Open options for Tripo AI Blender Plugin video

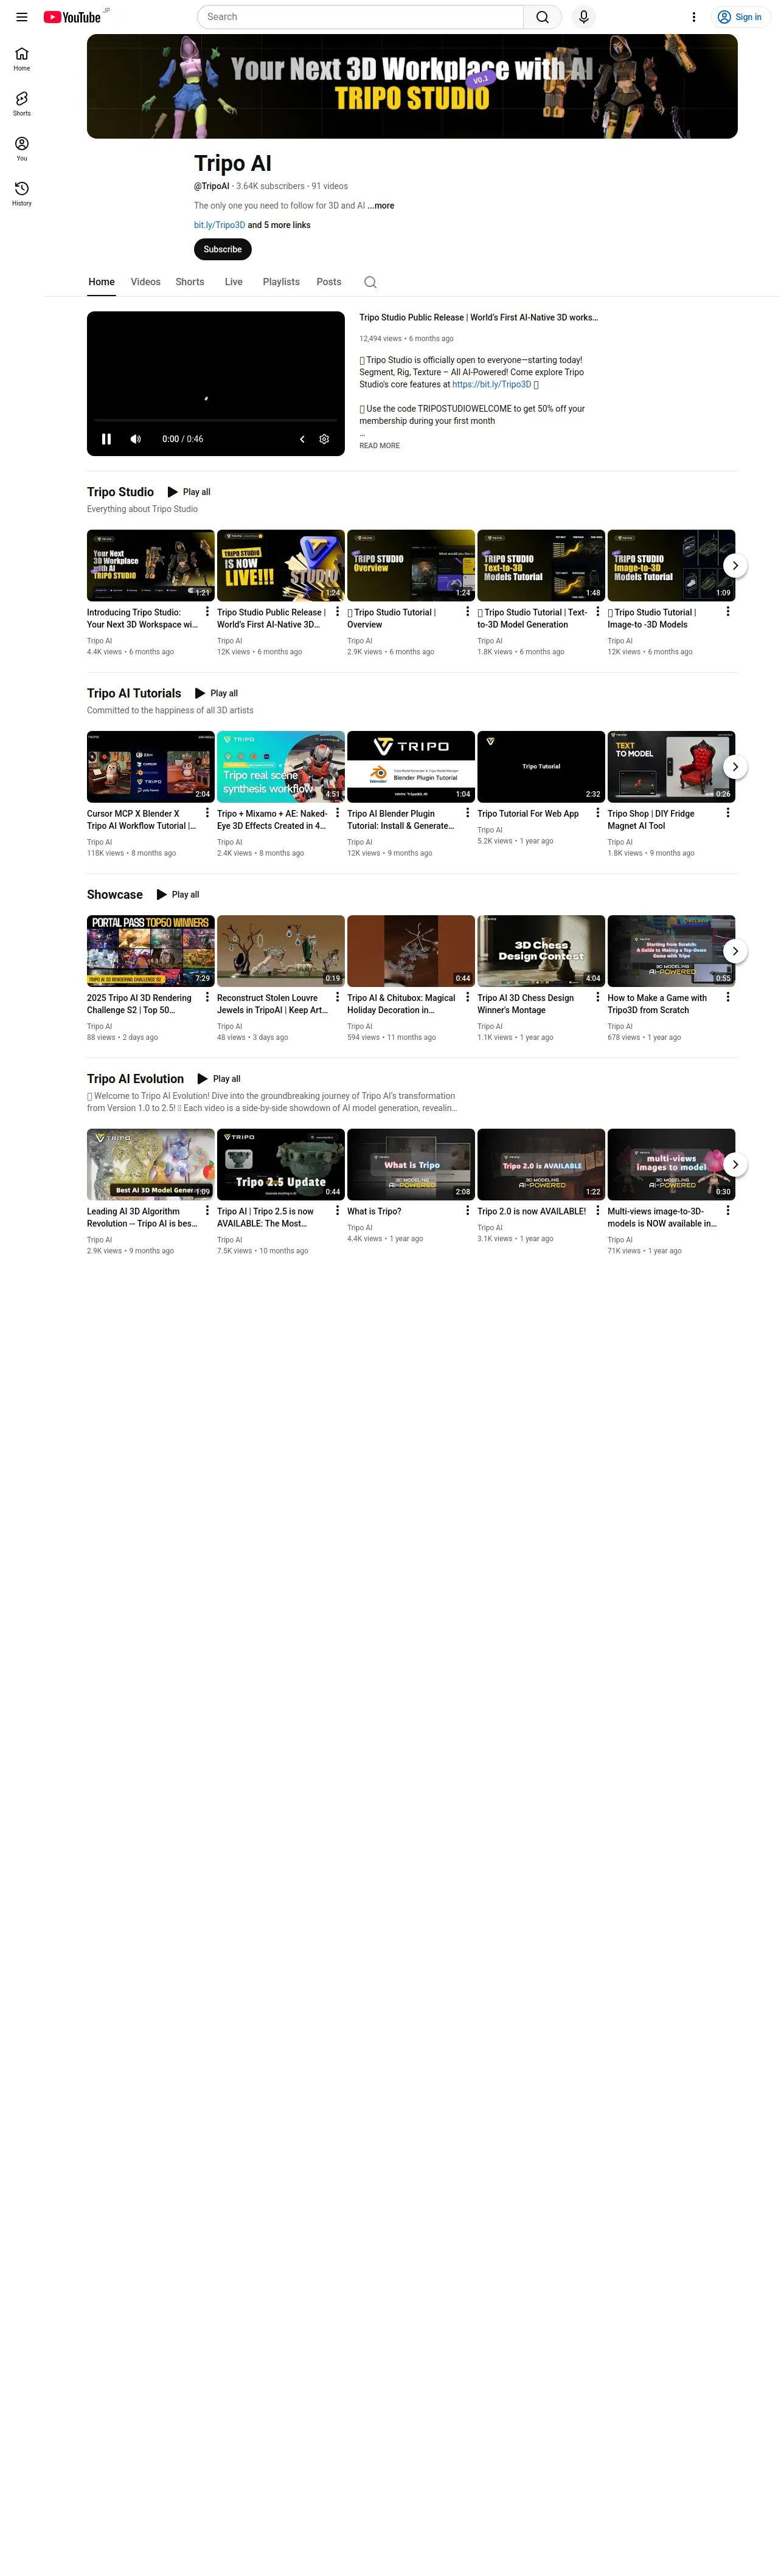click(x=467, y=813)
